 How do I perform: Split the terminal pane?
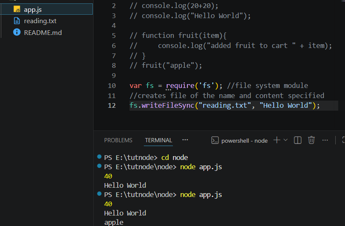[x=297, y=140]
